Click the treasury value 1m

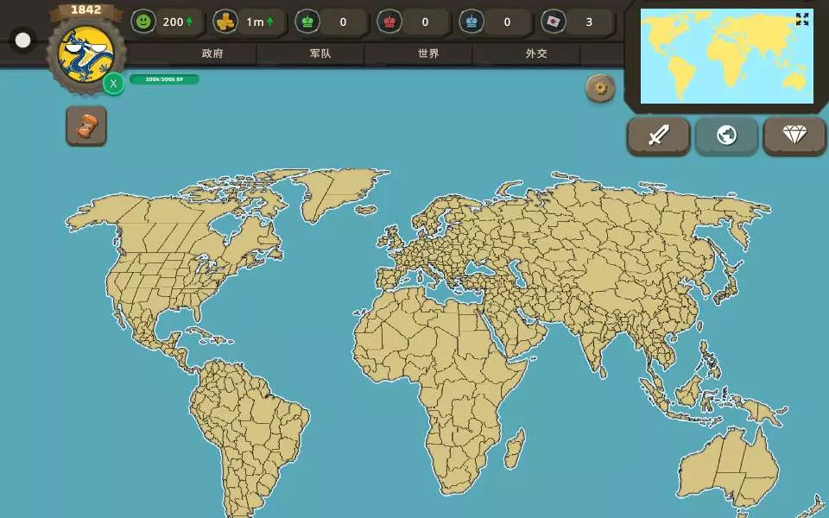[255, 22]
